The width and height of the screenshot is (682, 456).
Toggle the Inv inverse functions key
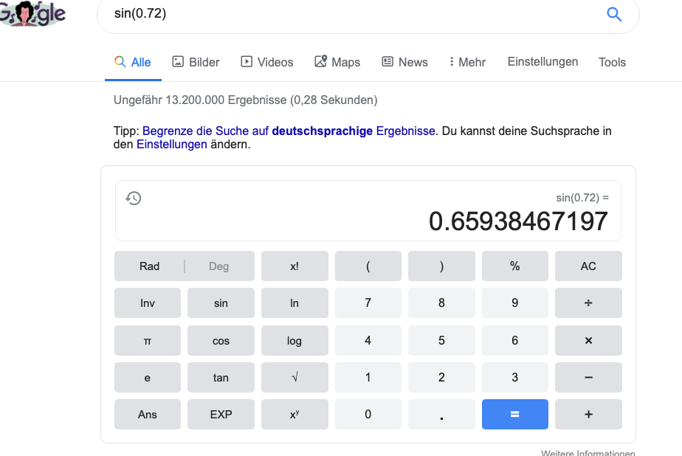tap(148, 303)
